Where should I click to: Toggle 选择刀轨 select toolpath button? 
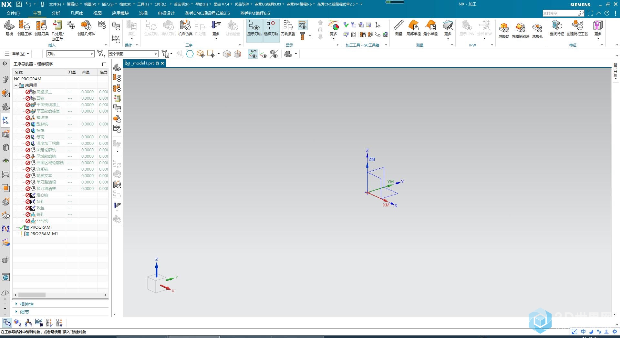coord(271,30)
